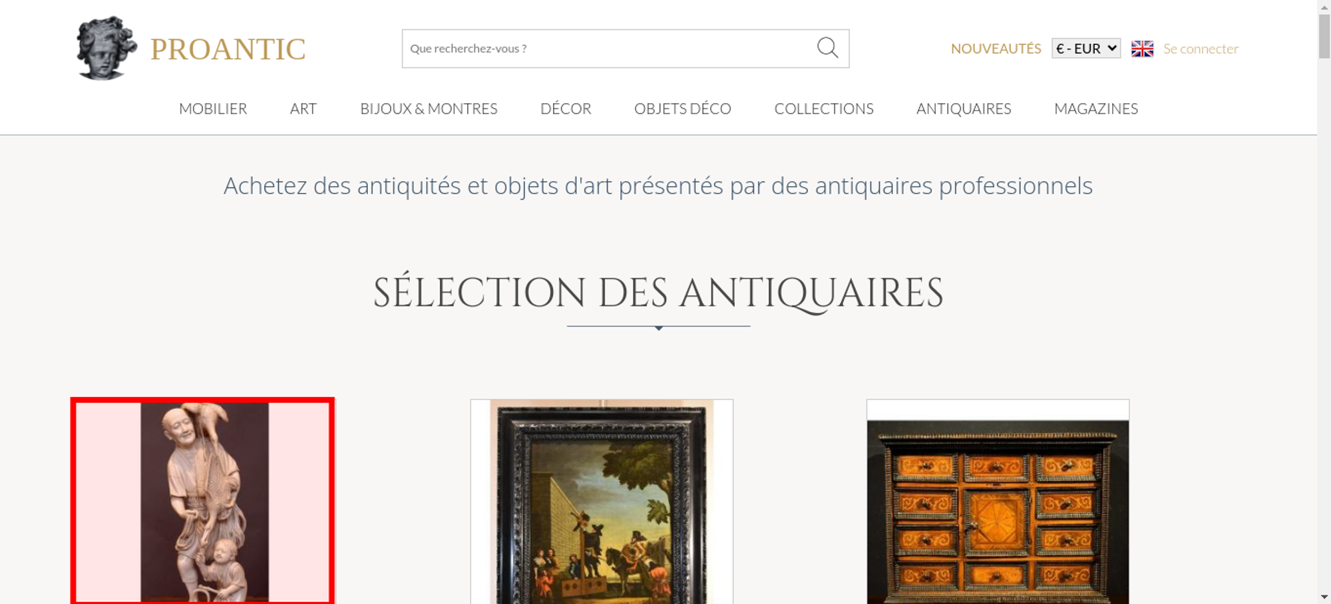
Task: Click the NOUVEAUTÉS link
Action: (996, 49)
